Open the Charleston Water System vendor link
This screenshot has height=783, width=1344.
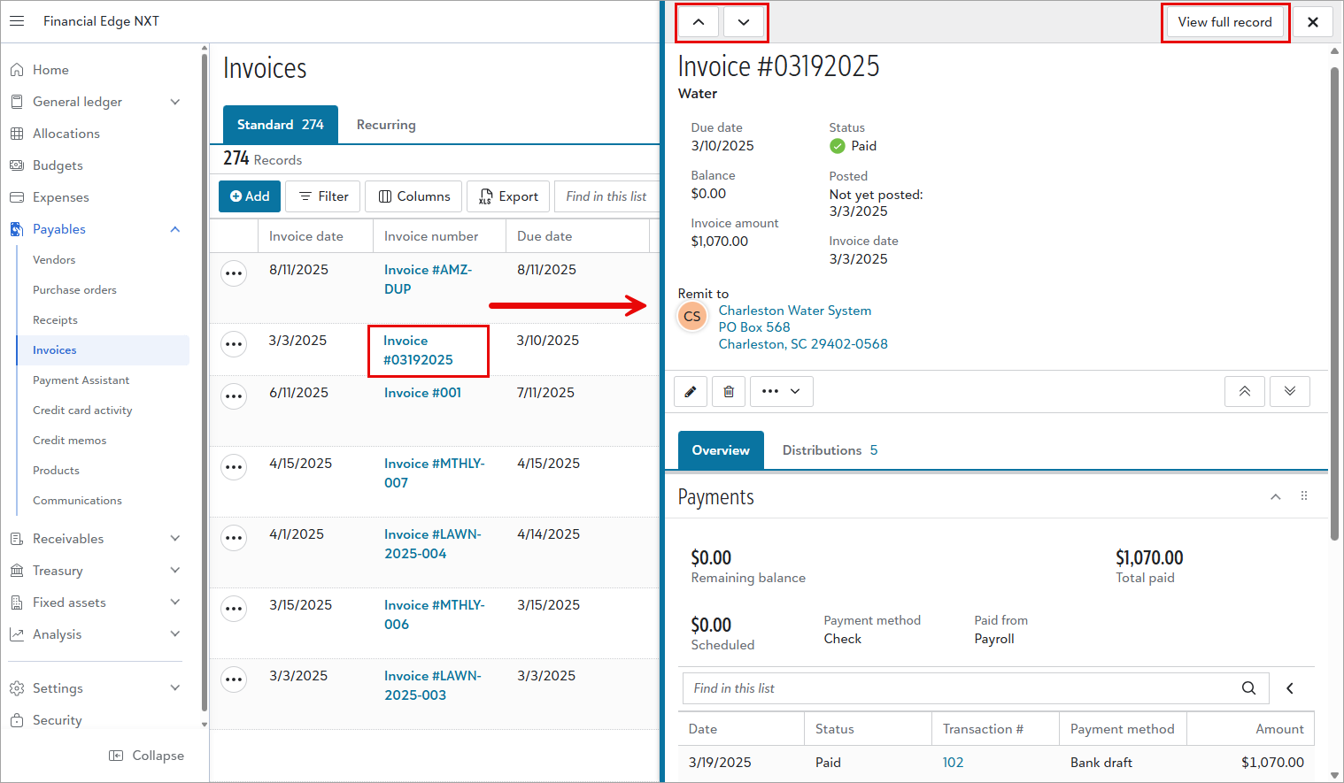[x=794, y=310]
